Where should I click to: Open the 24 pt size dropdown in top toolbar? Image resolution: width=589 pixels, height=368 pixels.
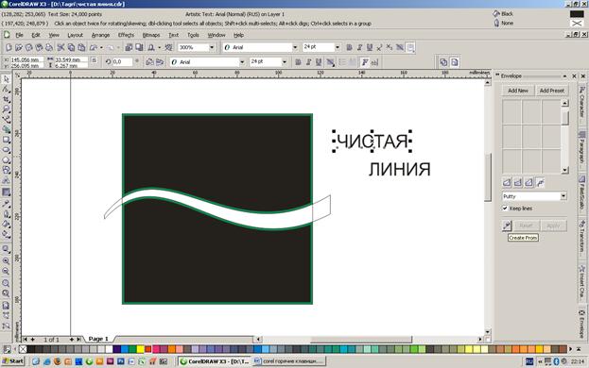(337, 47)
